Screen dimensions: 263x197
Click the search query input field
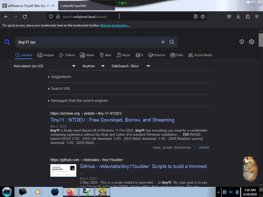(x=89, y=42)
